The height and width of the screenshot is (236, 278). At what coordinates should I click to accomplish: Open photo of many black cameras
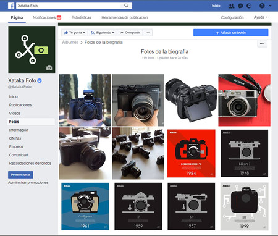[138, 153]
